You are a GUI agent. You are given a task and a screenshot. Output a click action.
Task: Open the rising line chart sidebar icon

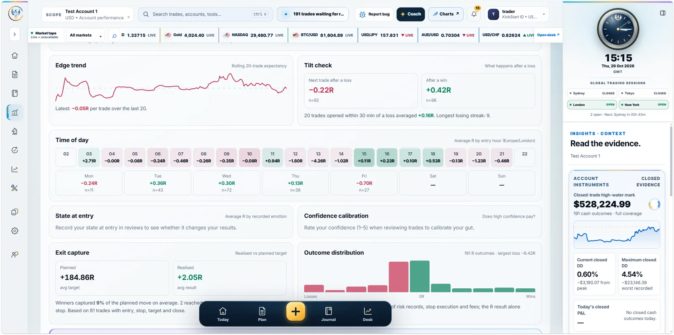[x=15, y=169]
